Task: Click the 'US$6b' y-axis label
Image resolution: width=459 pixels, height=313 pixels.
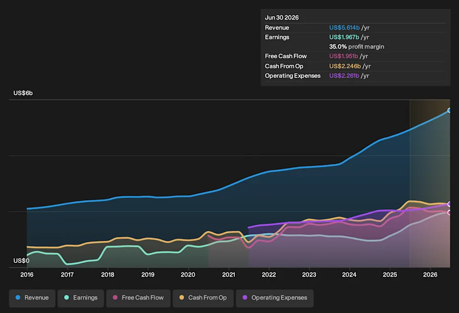Action: pyautogui.click(x=23, y=93)
